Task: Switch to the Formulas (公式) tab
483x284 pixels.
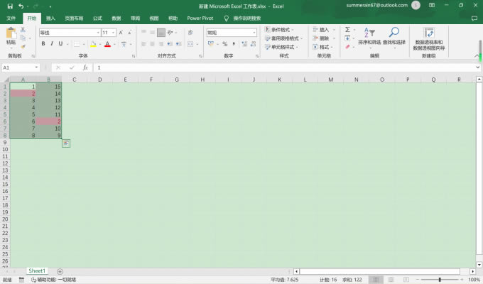Action: [97, 18]
